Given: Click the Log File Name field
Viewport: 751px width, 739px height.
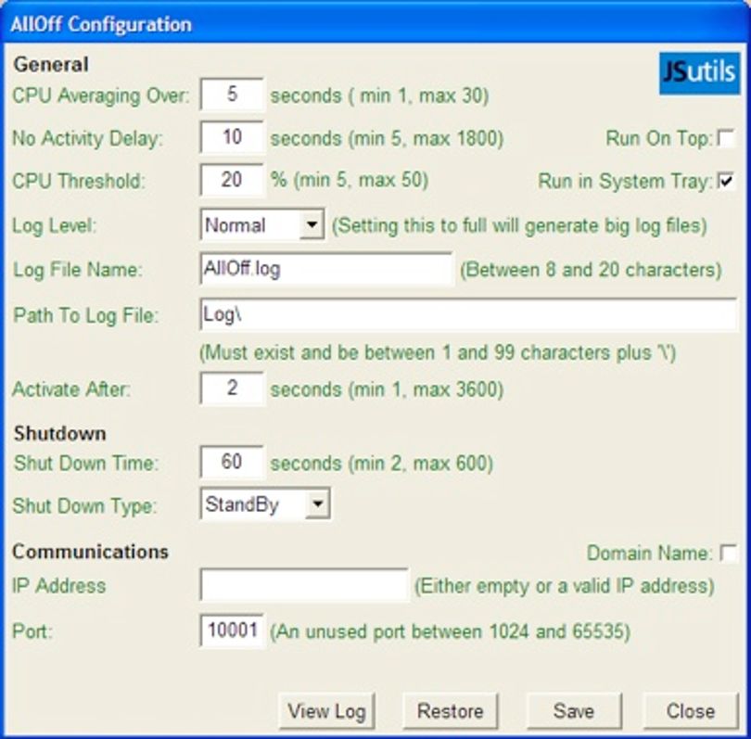Looking at the screenshot, I should point(325,269).
